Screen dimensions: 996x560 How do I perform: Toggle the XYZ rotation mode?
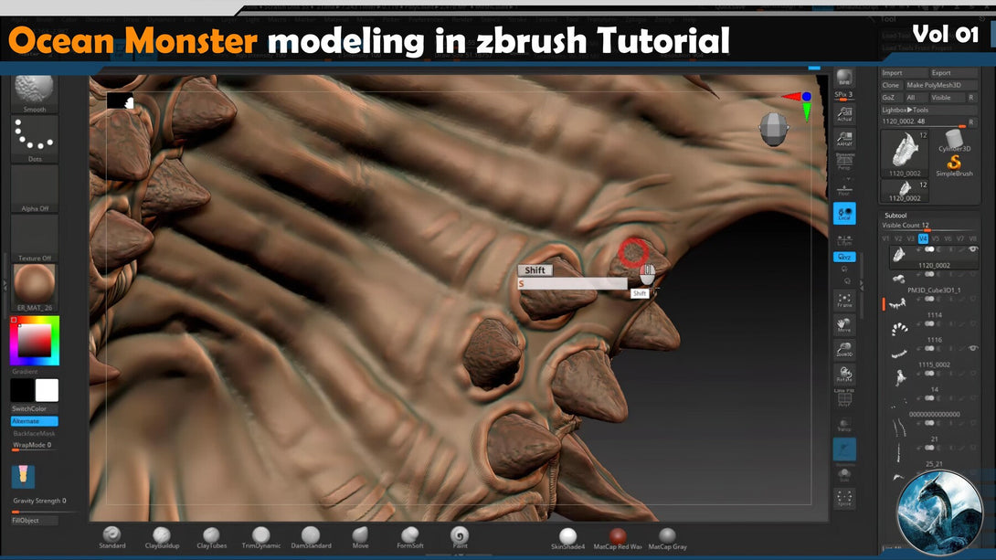(844, 258)
